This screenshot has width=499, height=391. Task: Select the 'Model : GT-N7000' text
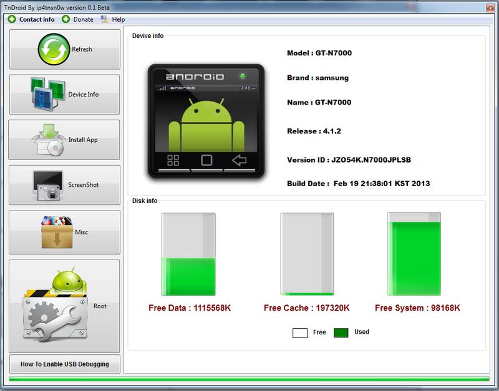[319, 53]
